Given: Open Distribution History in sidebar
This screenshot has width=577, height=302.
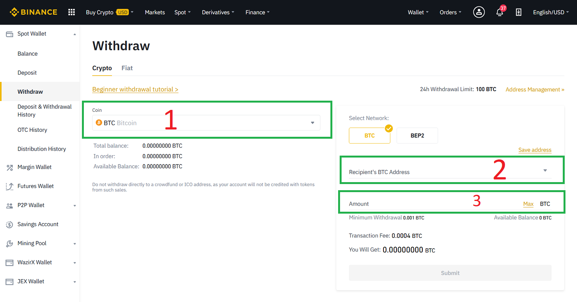Looking at the screenshot, I should click(x=42, y=149).
